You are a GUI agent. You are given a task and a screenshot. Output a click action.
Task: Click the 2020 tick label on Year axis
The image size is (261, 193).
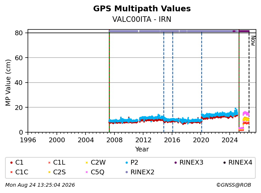[201, 140]
